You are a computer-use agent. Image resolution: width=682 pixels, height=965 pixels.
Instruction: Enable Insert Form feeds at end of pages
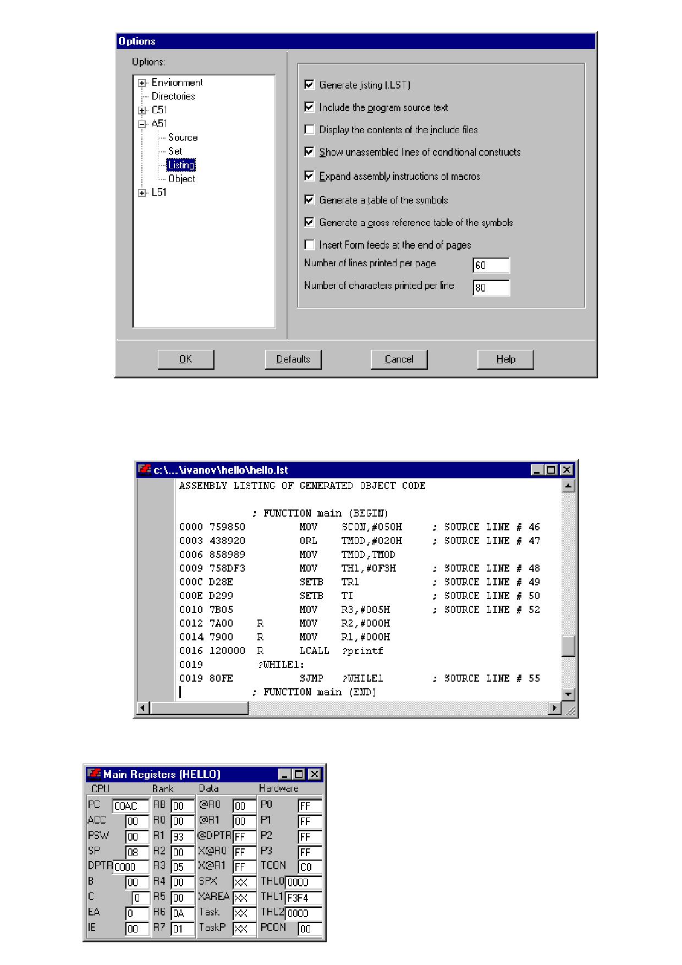coord(309,244)
